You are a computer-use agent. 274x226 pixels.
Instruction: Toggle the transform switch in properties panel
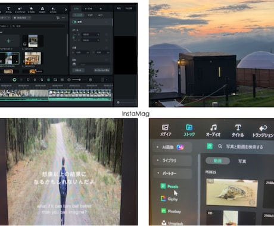(74, 22)
